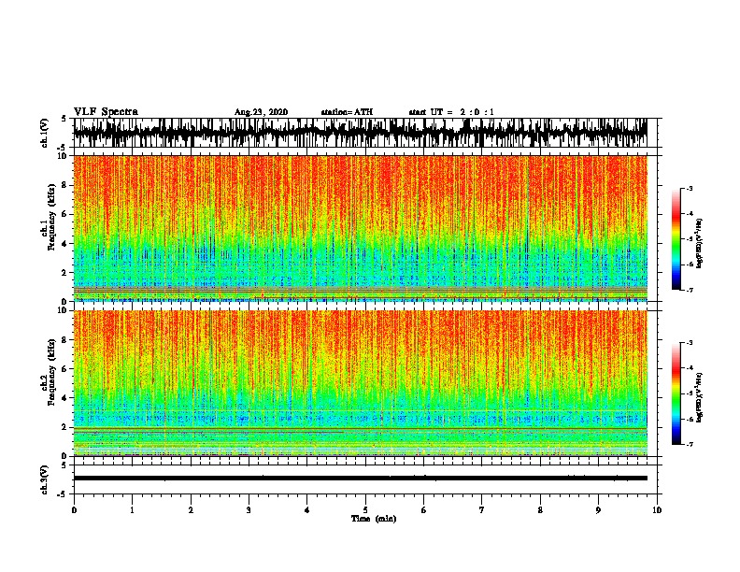Click the log(PSD) unit label beside ch.1 colorbar
Screen dimensions: 740x572
700,244
